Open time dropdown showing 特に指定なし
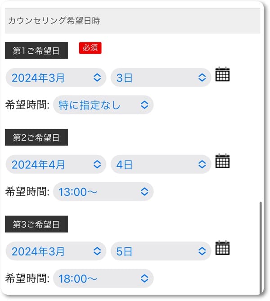Viewport: 270px width, 301px height. pyautogui.click(x=103, y=105)
